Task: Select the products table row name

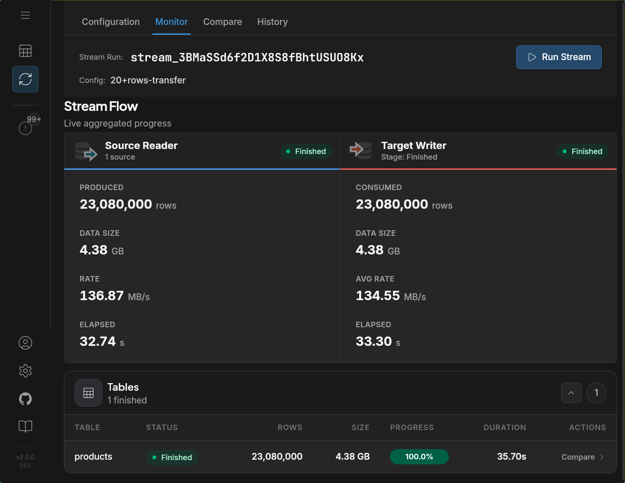Action: [93, 457]
